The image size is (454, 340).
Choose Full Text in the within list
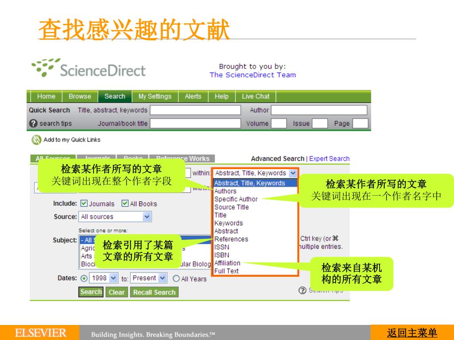click(x=226, y=271)
